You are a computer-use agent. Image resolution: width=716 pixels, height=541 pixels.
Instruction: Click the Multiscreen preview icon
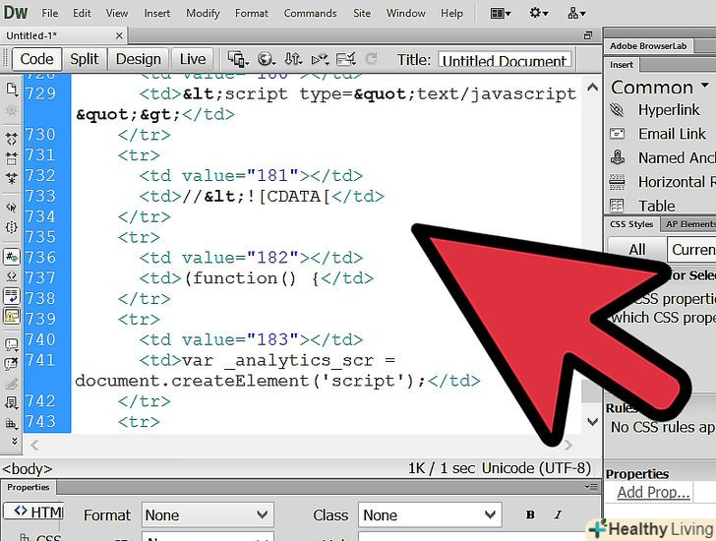pos(238,59)
